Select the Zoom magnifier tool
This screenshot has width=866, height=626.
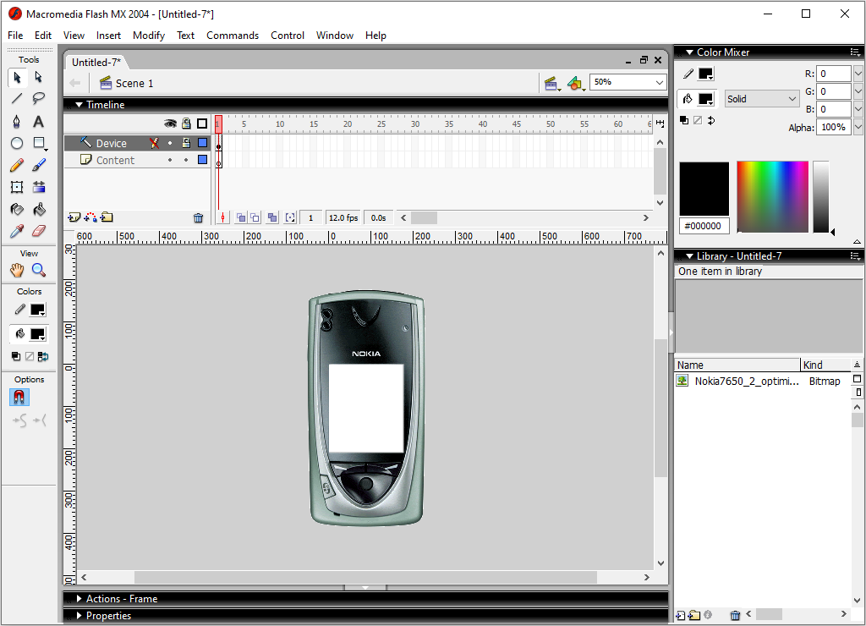[x=39, y=270]
